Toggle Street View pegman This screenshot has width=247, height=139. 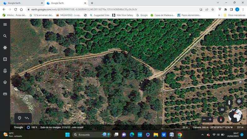229,102
